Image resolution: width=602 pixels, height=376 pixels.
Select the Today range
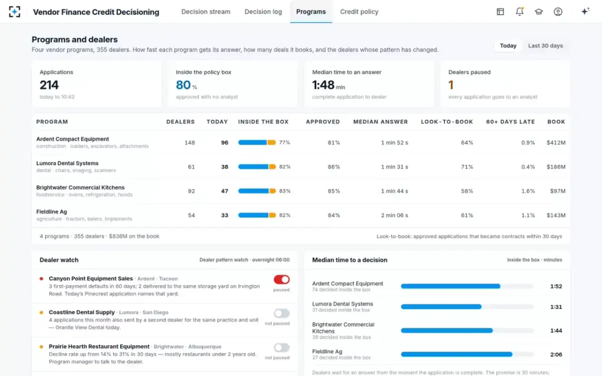[508, 46]
